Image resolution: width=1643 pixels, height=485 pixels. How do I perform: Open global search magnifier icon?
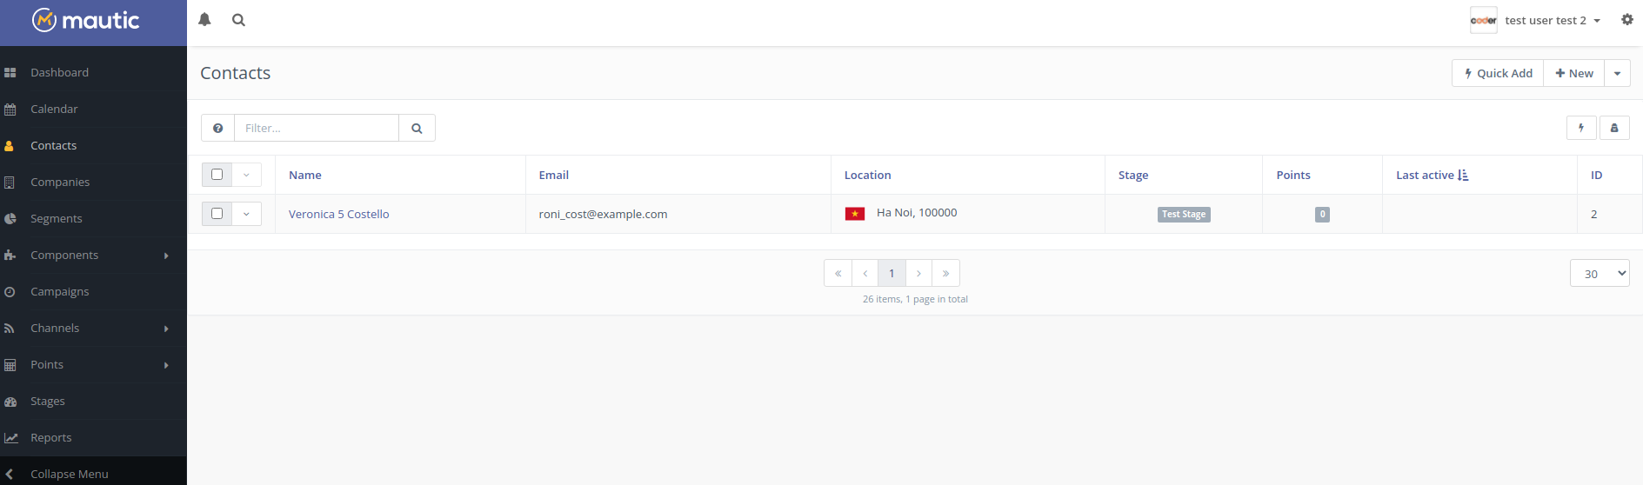pos(238,20)
